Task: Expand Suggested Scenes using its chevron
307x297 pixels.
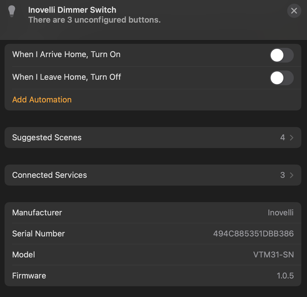Action: 291,138
